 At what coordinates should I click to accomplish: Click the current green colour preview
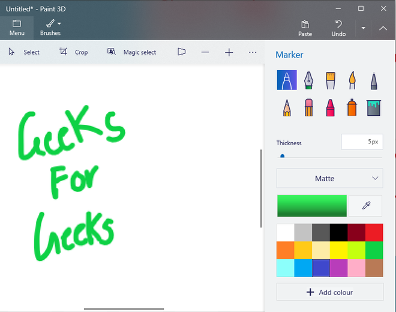tap(312, 206)
